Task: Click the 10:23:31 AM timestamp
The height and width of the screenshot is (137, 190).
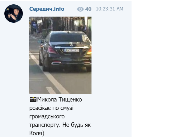Action: [110, 9]
